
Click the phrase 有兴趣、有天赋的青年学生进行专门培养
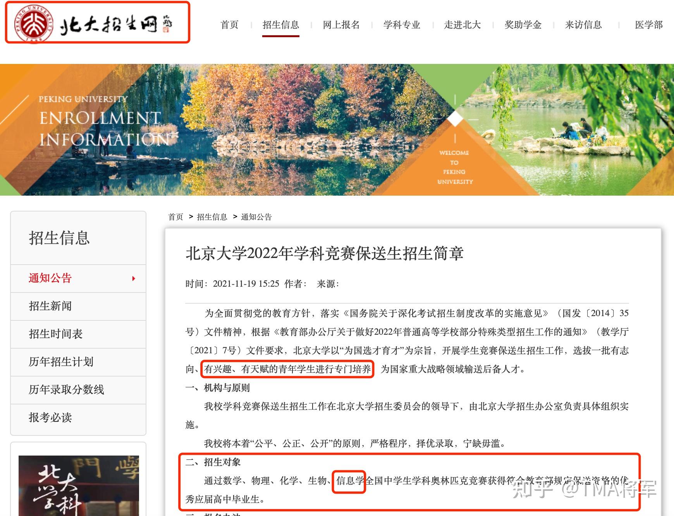(287, 369)
